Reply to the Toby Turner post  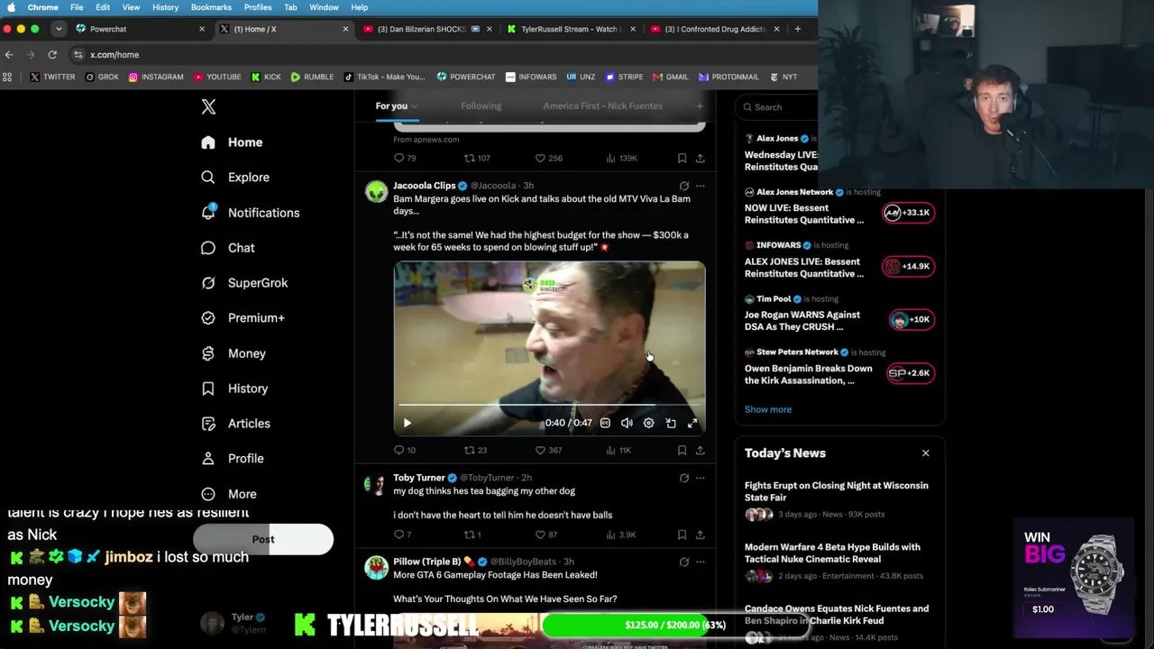click(x=403, y=535)
